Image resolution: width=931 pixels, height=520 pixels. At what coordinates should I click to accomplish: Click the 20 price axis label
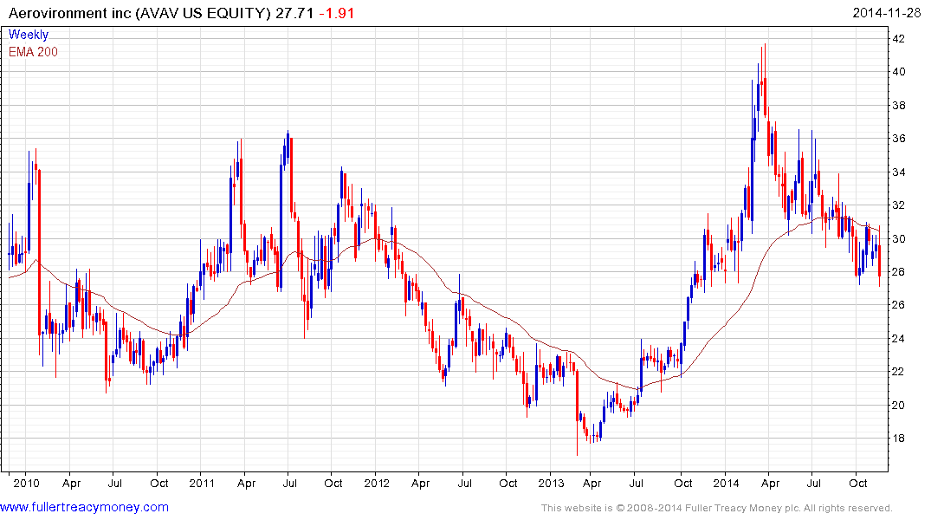899,406
